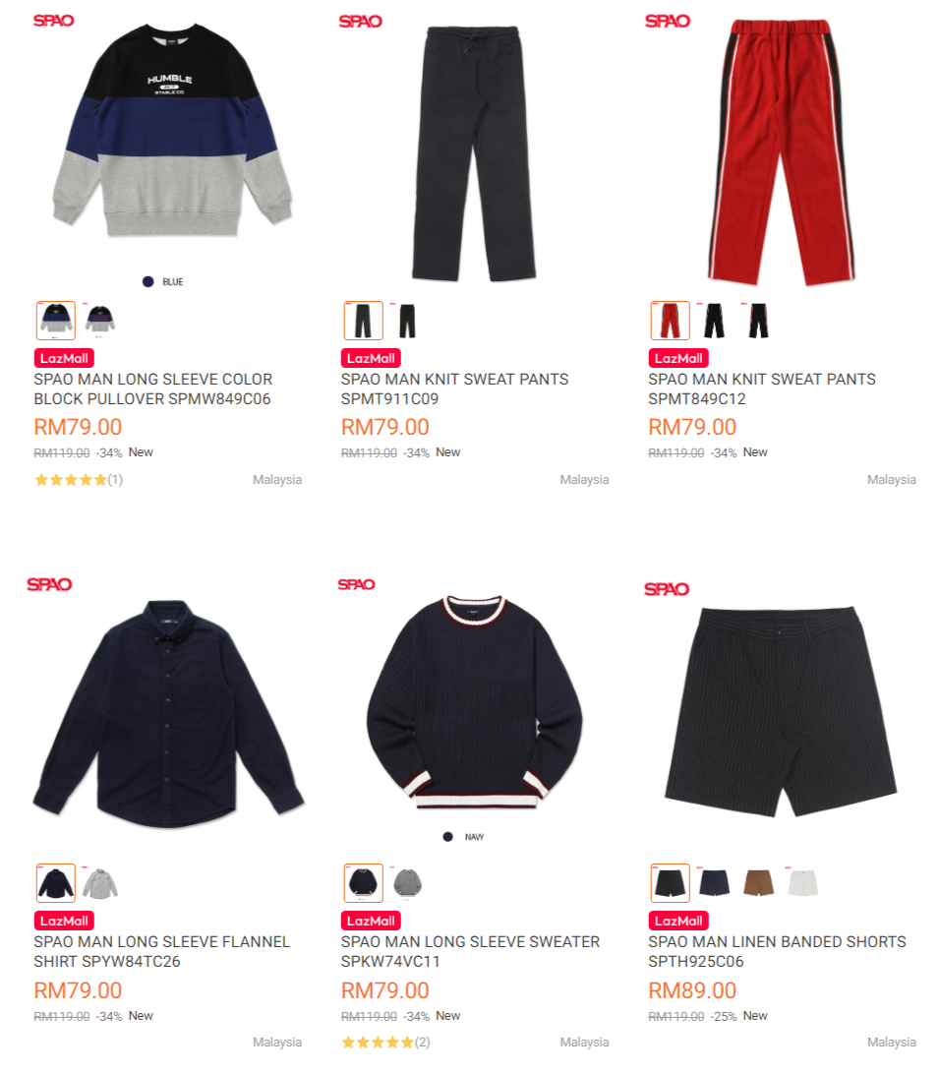
Task: Open SPAO MAN KNIT SWEAT PANTS SPMT911C09 link
Action: click(455, 389)
